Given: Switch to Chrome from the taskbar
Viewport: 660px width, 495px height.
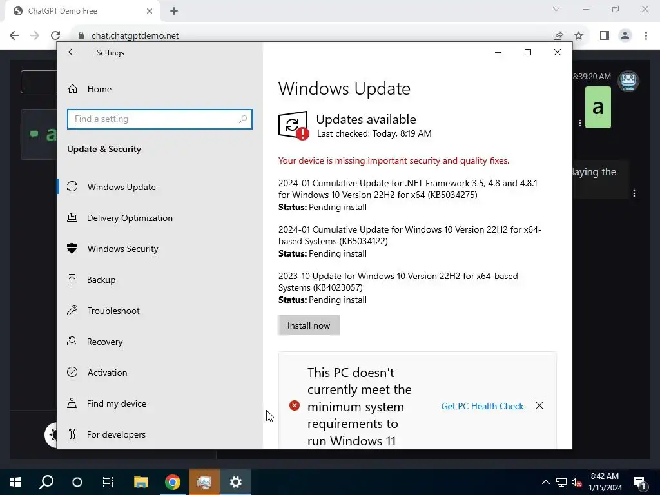Looking at the screenshot, I should 173,482.
